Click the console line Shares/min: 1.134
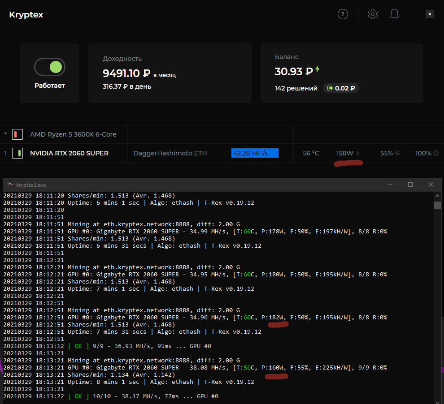Viewport: 444px width, 404px height. click(x=89, y=375)
